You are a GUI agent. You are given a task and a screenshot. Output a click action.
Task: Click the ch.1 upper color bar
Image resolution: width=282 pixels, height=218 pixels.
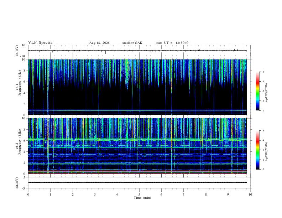[x=257, y=91]
